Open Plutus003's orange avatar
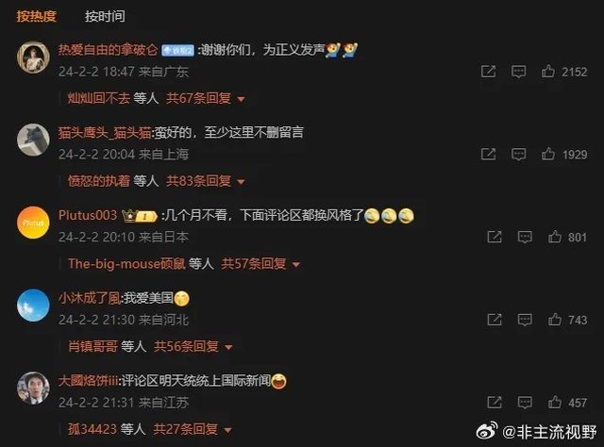This screenshot has width=604, height=447. tap(33, 223)
